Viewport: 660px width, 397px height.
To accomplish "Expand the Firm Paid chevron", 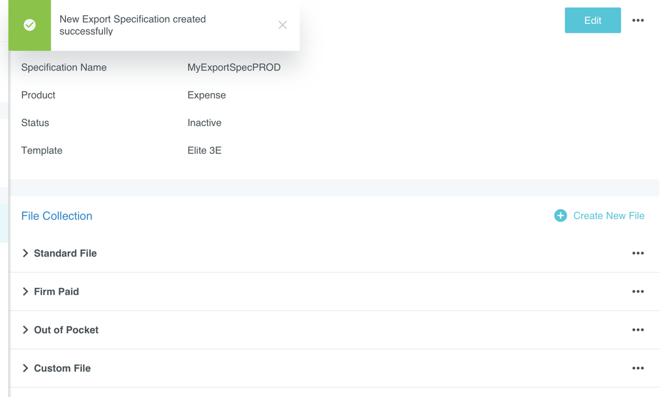I will 26,291.
